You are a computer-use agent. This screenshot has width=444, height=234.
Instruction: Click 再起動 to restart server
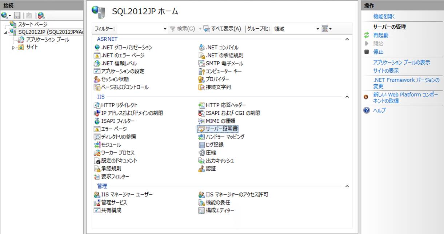click(381, 35)
